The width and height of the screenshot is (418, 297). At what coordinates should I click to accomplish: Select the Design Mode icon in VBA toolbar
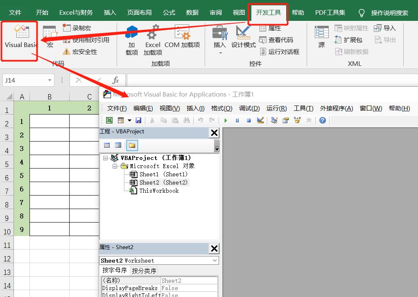click(260, 121)
